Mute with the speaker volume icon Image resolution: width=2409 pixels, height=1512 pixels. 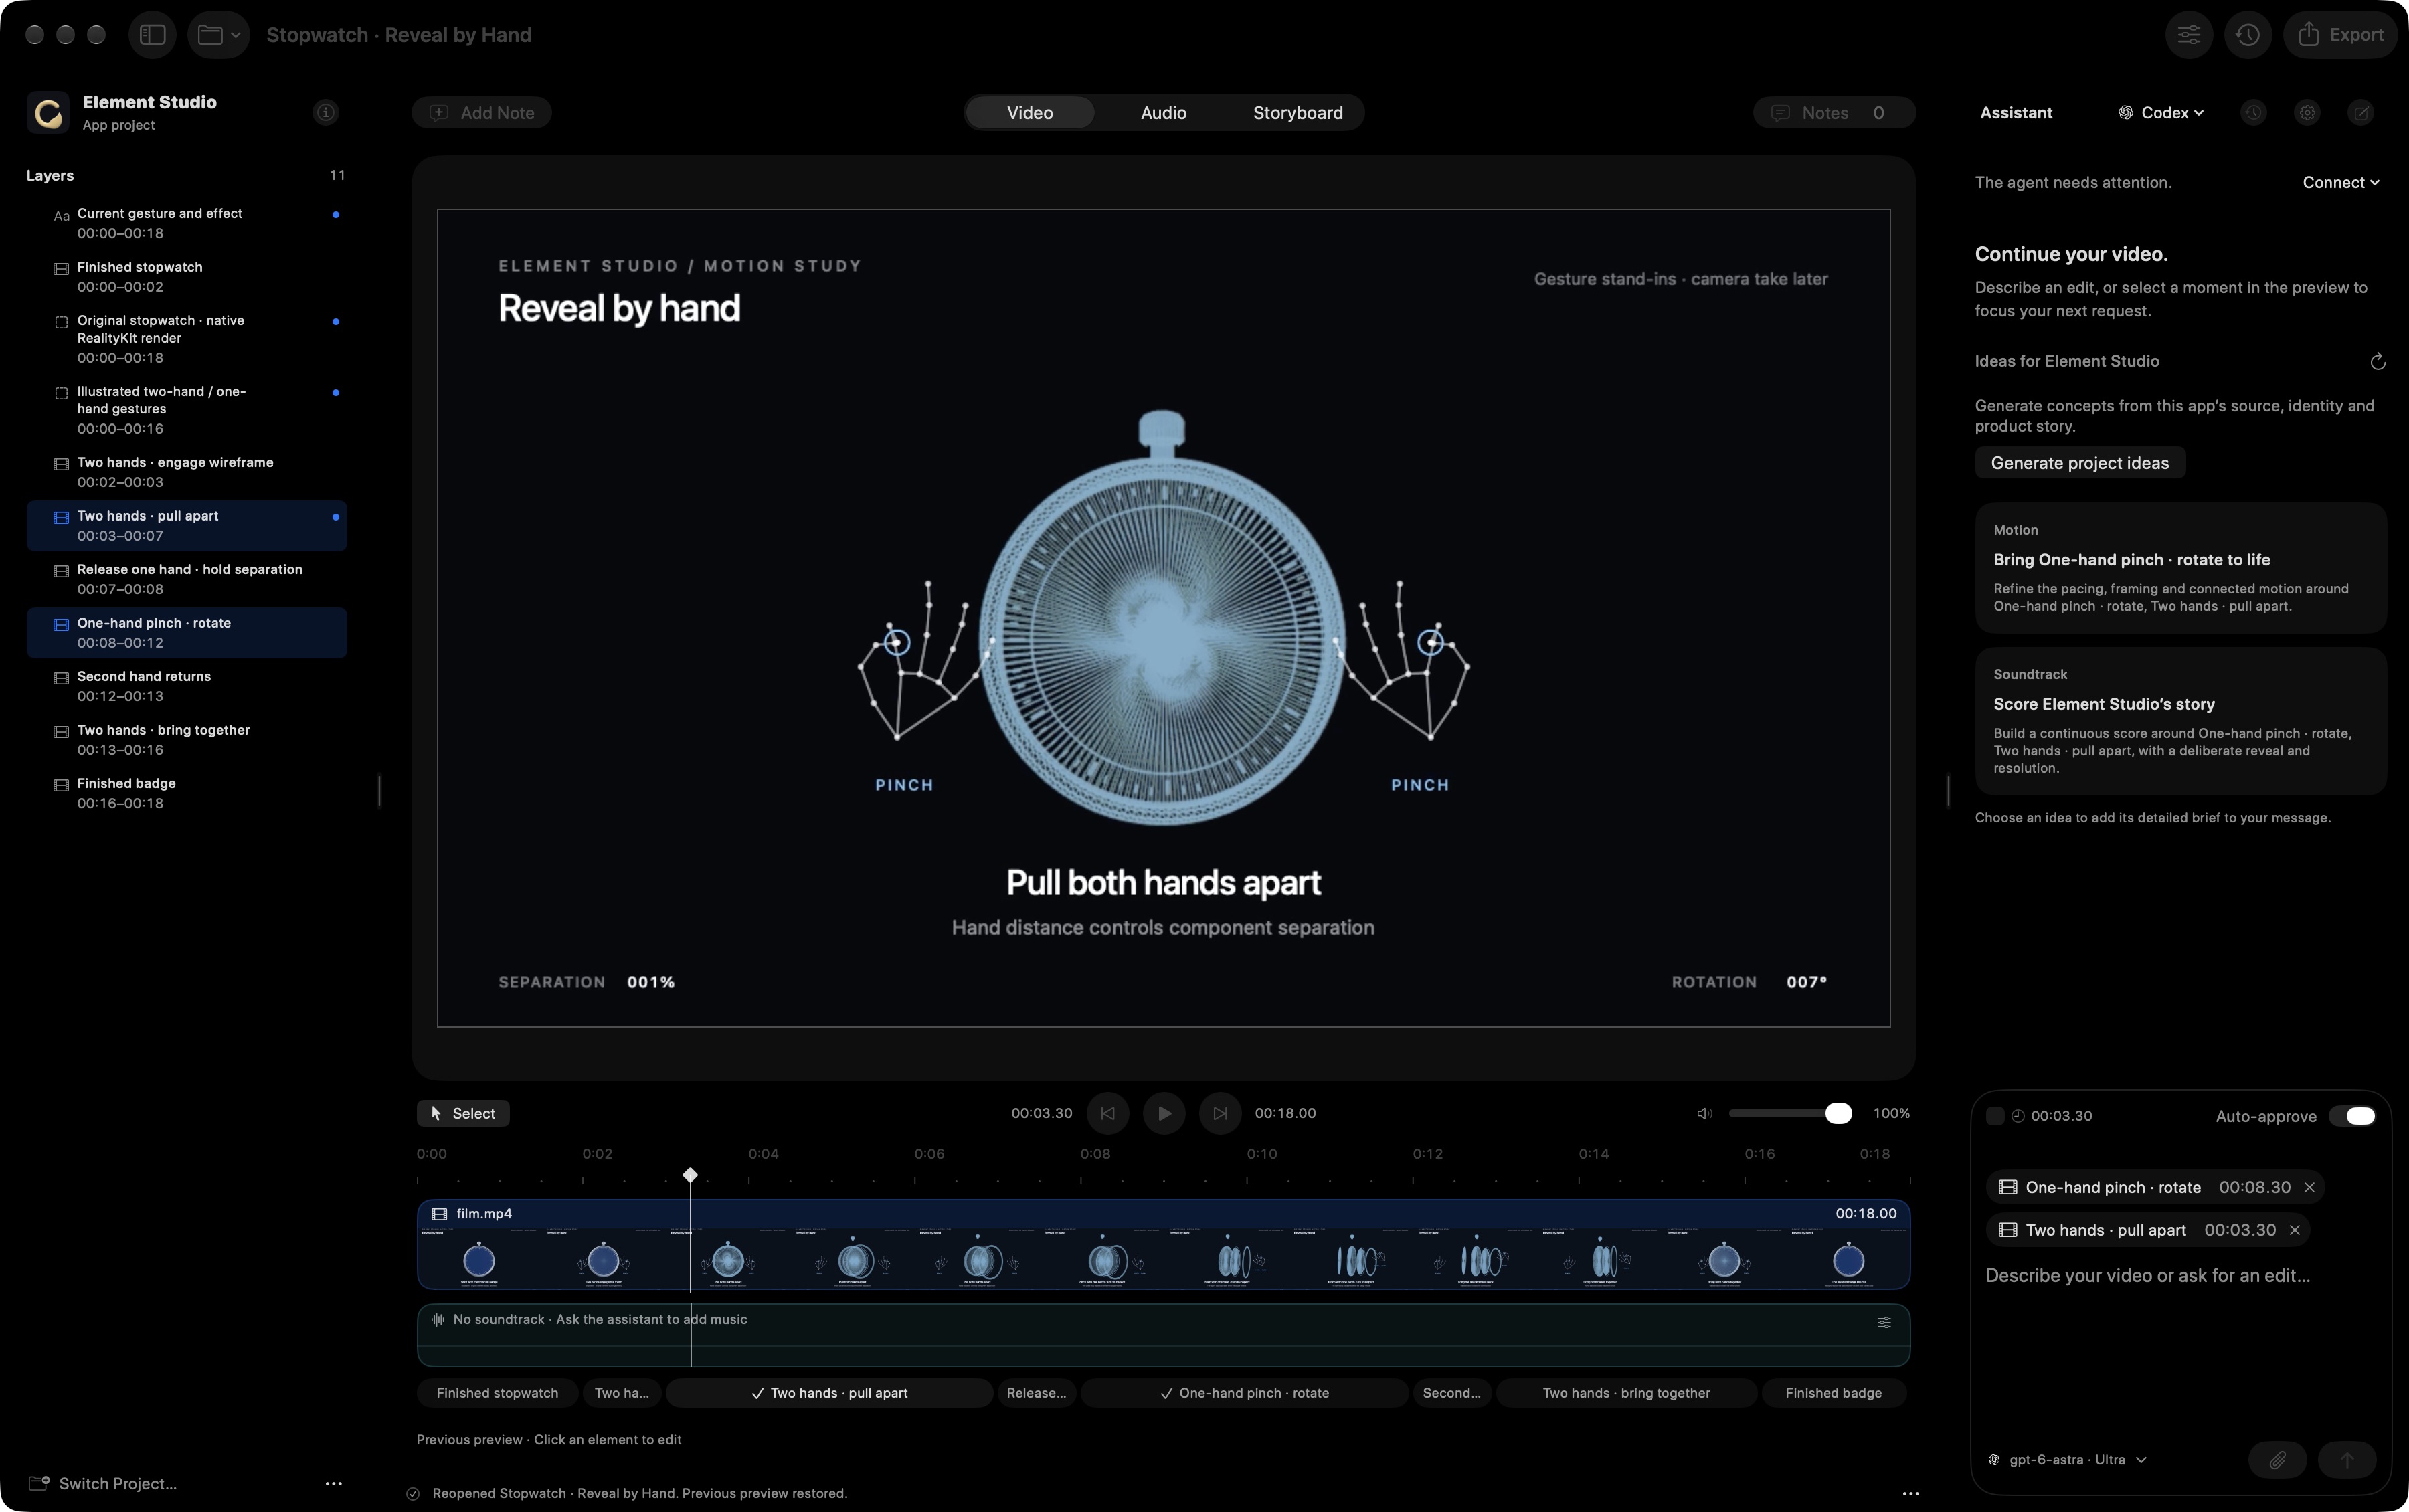click(x=1704, y=1113)
